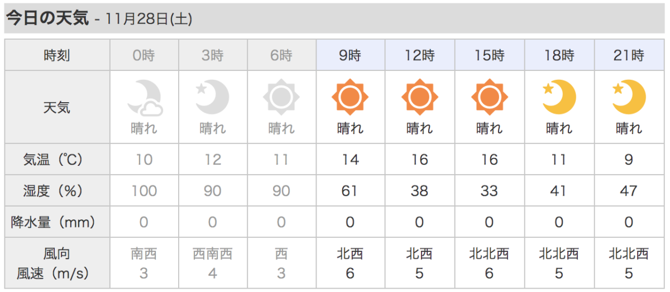This screenshot has height=292, width=670.
Task: Click the 降水量（mm） row label
Action: point(57,222)
